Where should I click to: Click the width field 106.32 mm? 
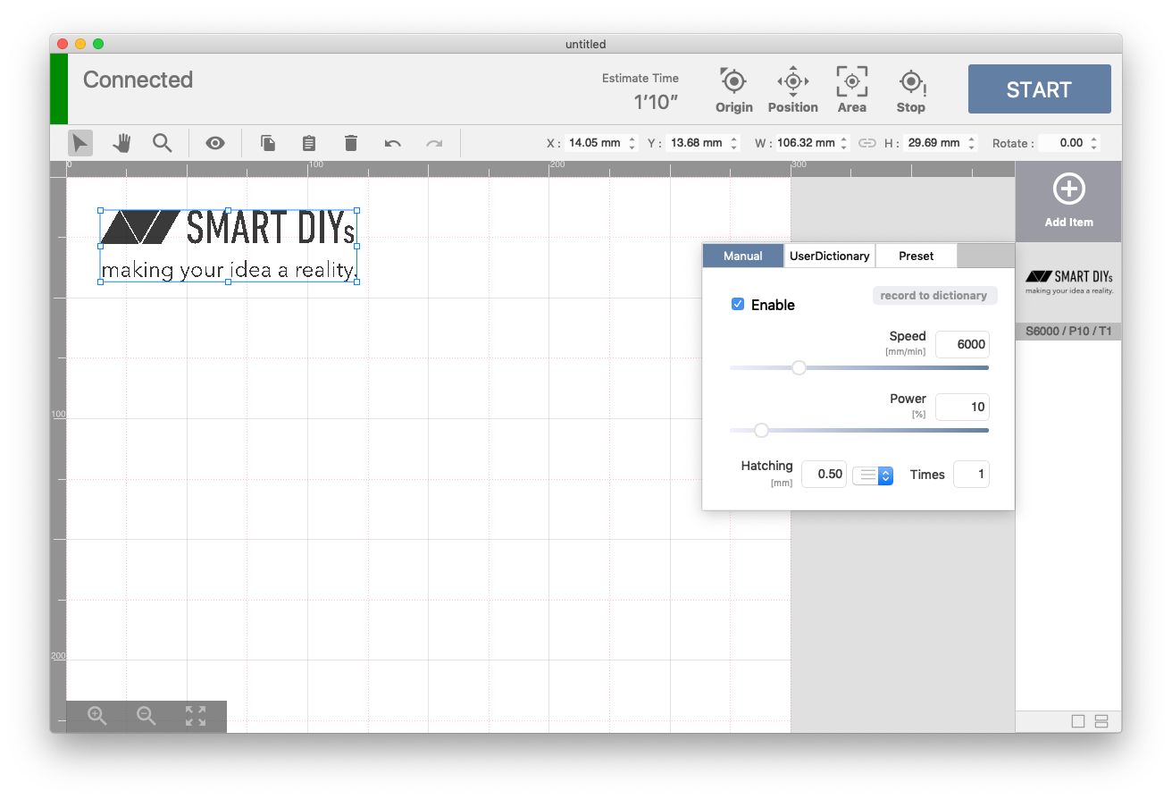(x=806, y=143)
